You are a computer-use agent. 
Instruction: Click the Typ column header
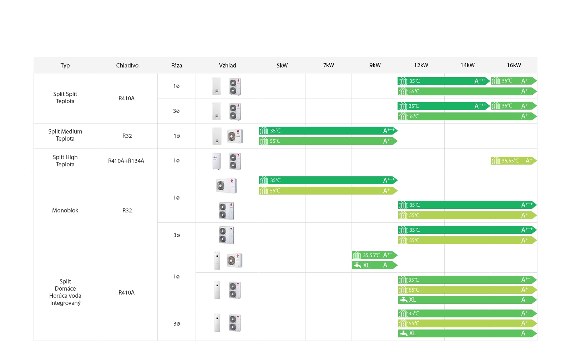[65, 65]
